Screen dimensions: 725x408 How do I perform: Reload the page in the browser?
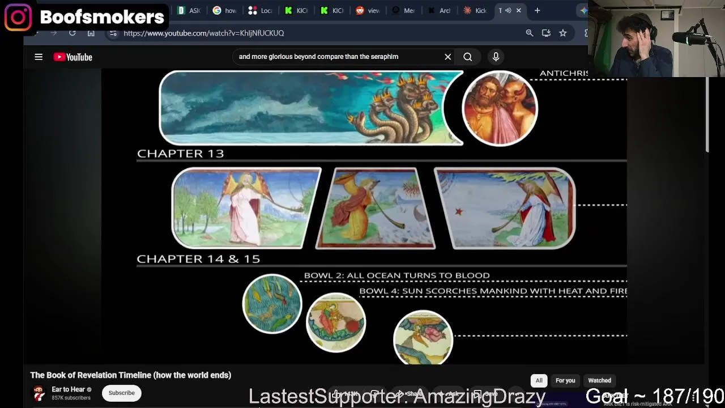tap(72, 33)
